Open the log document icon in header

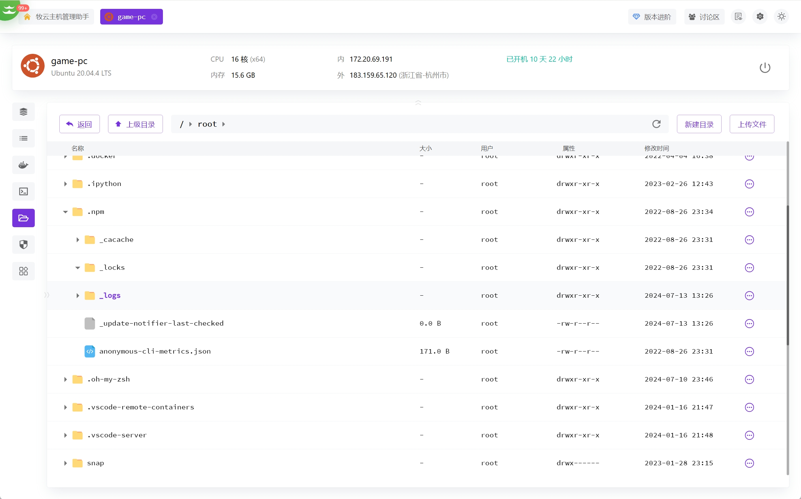(739, 16)
